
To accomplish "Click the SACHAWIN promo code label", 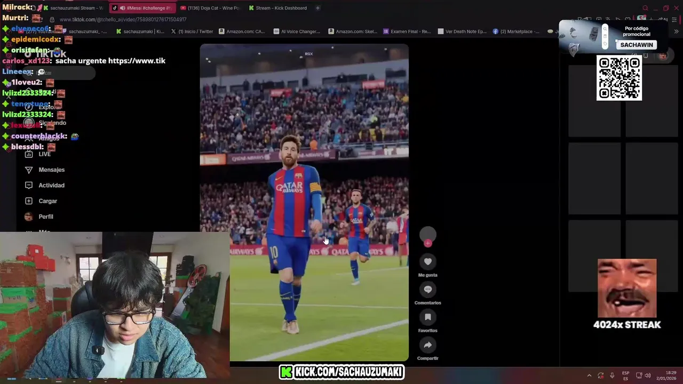I will (x=637, y=45).
